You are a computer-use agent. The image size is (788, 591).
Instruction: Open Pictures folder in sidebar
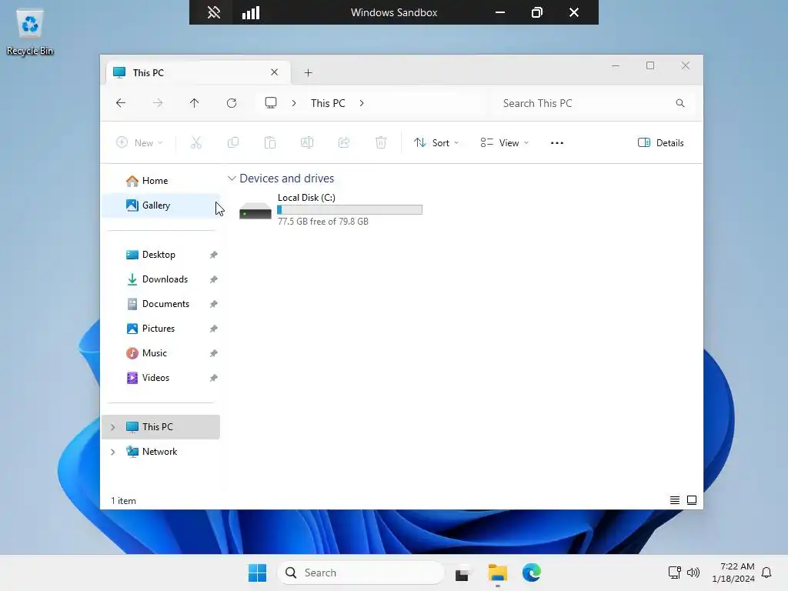pos(161,329)
